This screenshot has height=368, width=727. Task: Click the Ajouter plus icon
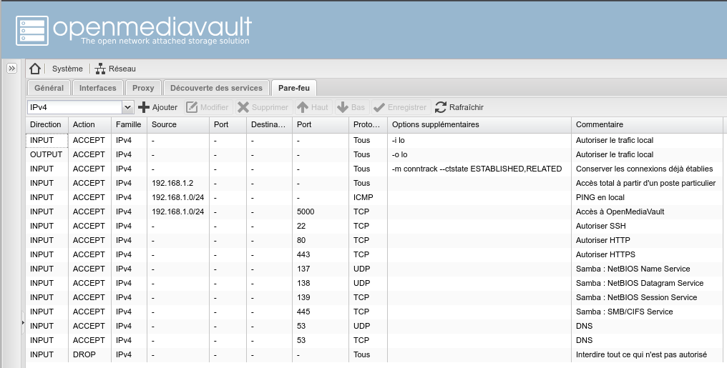coord(145,107)
